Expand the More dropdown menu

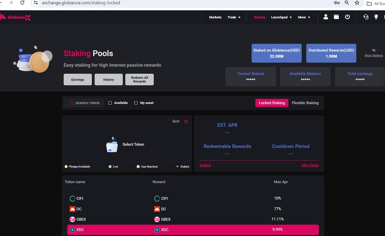click(304, 17)
